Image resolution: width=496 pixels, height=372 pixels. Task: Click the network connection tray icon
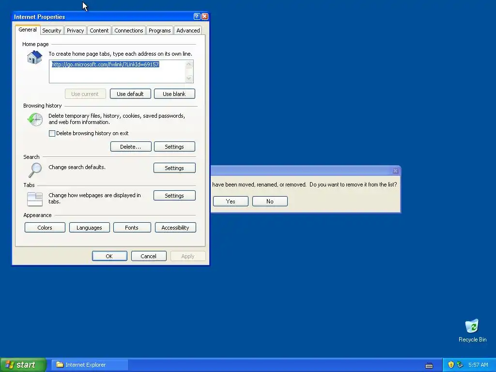460,365
